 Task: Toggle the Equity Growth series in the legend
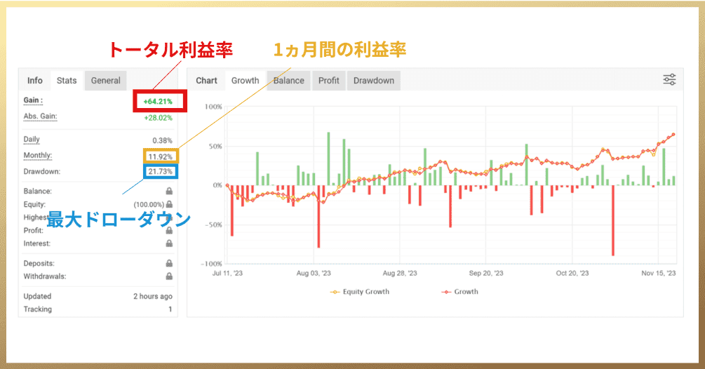[360, 292]
